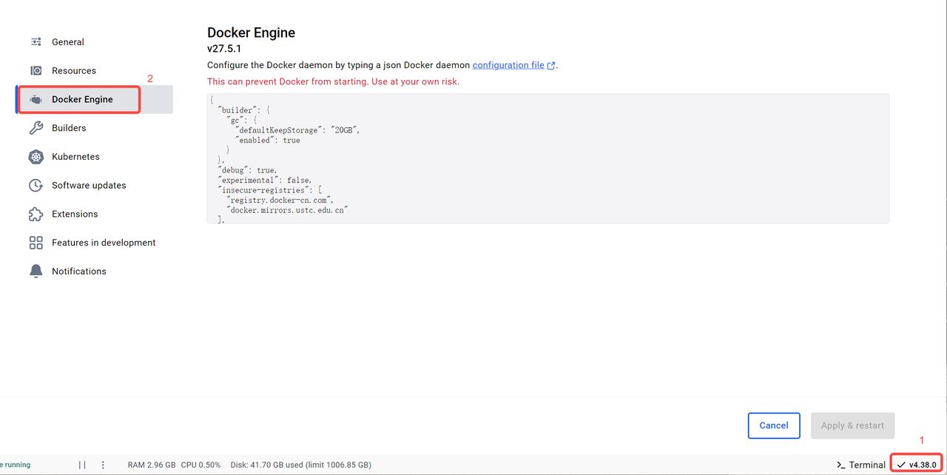
Task: Click the Builders wrench icon
Action: tap(36, 128)
